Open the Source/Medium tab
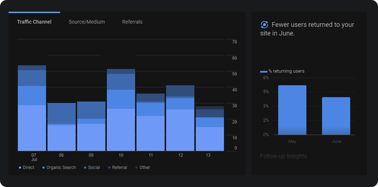Image resolution: width=378 pixels, height=187 pixels. [x=87, y=22]
